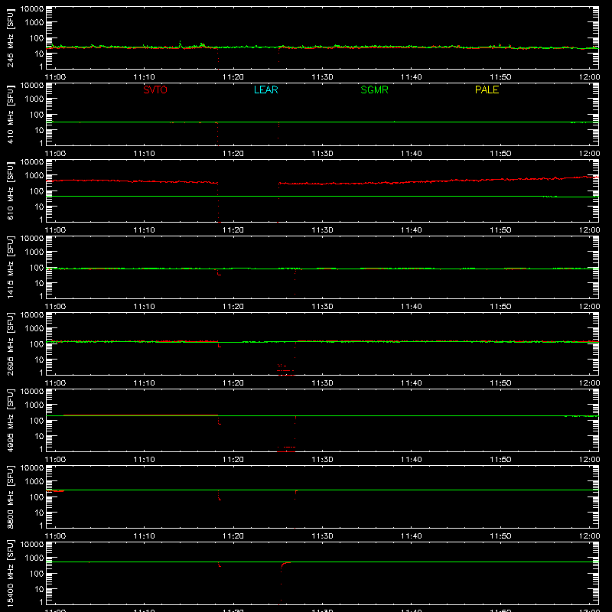Click the 1000 tick label on 610 MHz axis

click(34, 175)
